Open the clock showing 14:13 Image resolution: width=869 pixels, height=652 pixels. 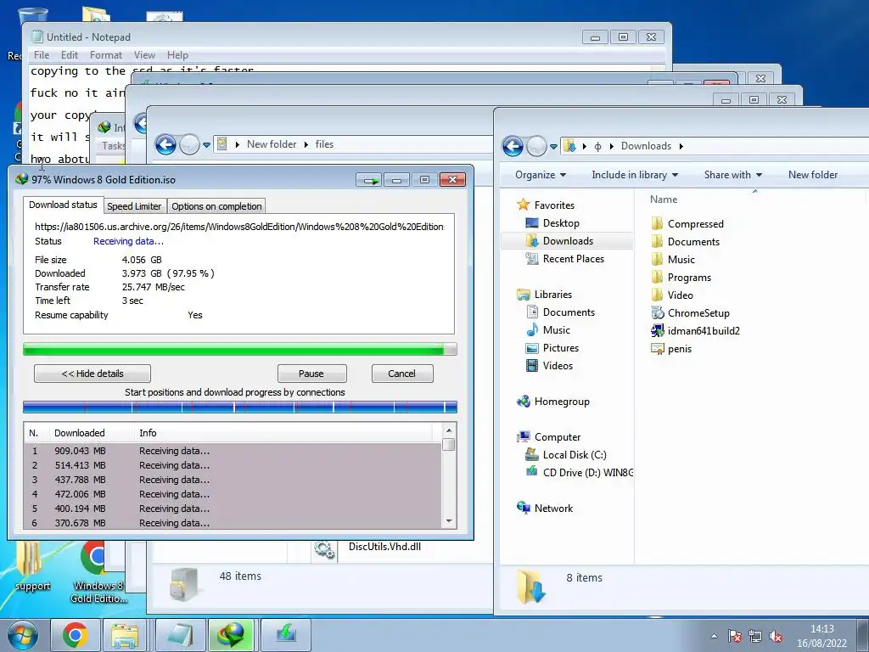click(821, 636)
